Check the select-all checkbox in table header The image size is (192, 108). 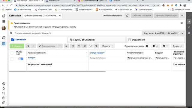tap(12, 53)
